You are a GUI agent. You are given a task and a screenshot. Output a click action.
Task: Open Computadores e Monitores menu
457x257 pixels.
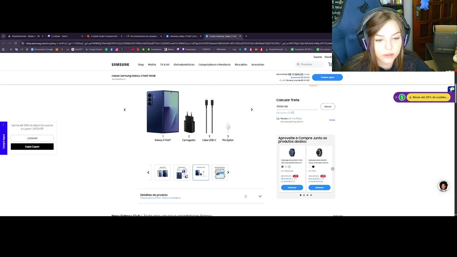(x=215, y=65)
